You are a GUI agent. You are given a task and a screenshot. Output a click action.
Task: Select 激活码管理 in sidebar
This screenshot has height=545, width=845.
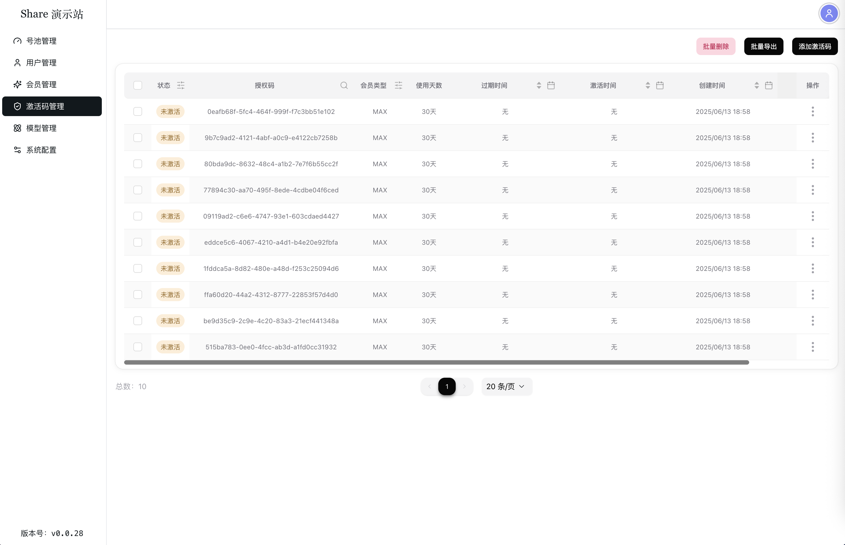[52, 106]
